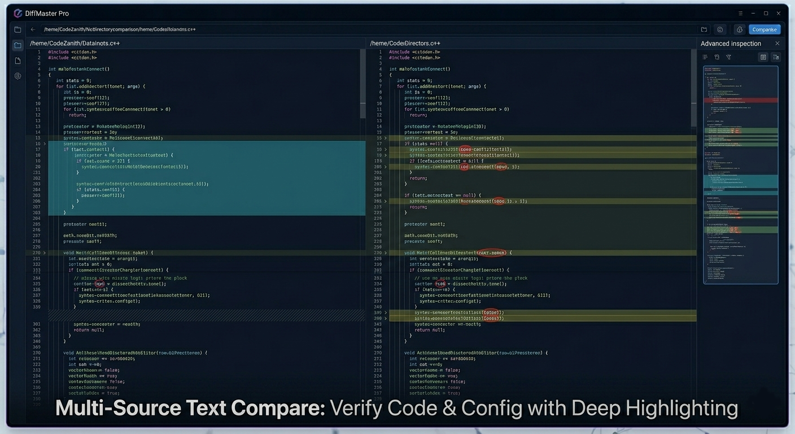Open settings gear in left sidebar
Image resolution: width=795 pixels, height=434 pixels.
[x=18, y=76]
